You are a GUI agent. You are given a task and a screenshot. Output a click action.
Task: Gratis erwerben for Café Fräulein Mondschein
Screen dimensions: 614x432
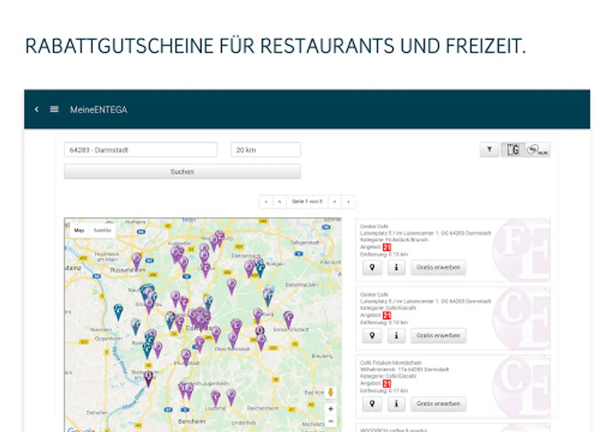(438, 404)
